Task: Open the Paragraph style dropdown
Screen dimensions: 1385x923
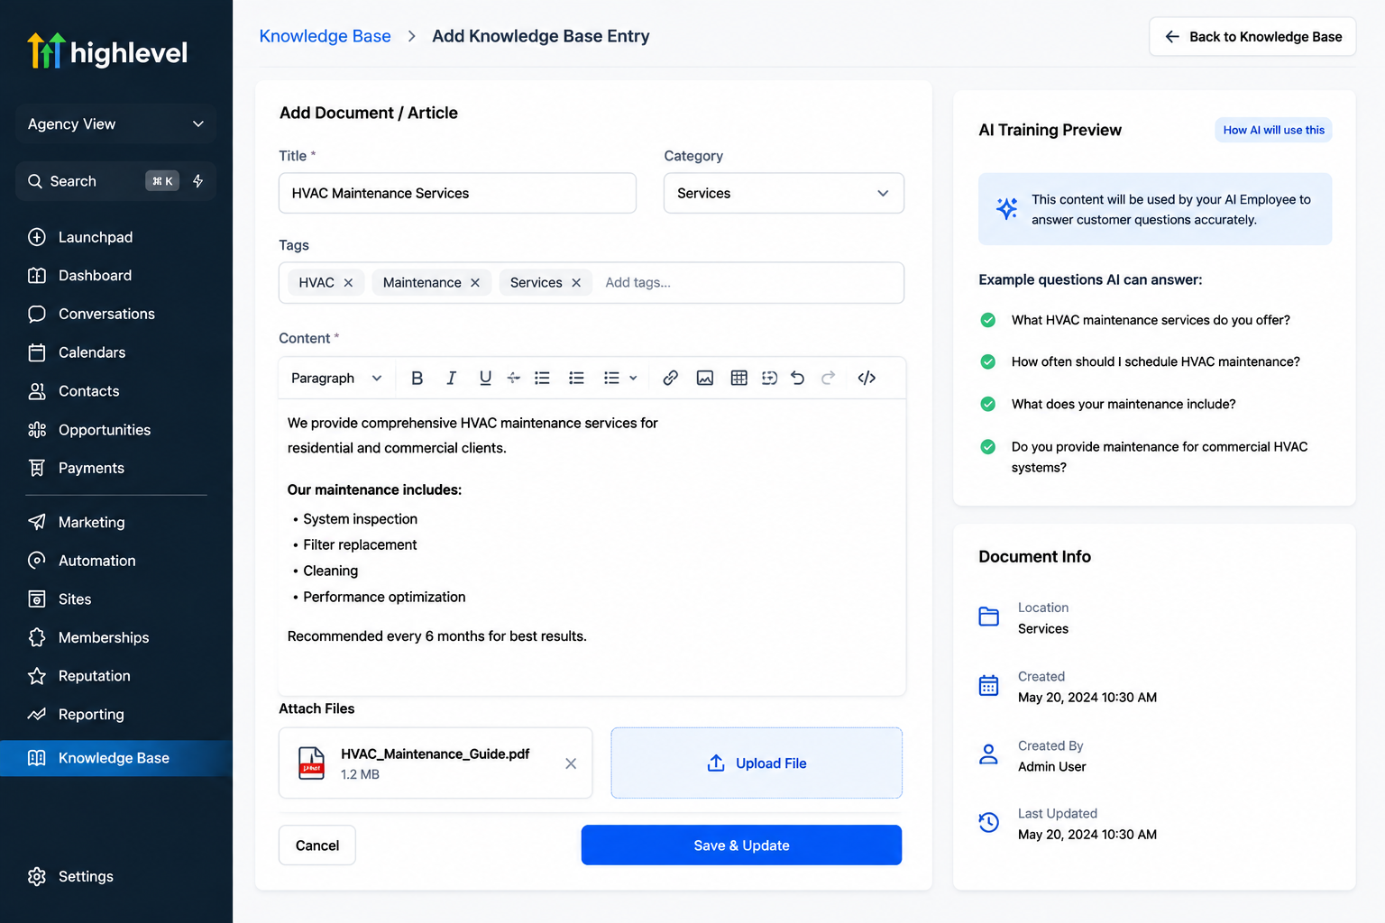Action: coord(336,379)
